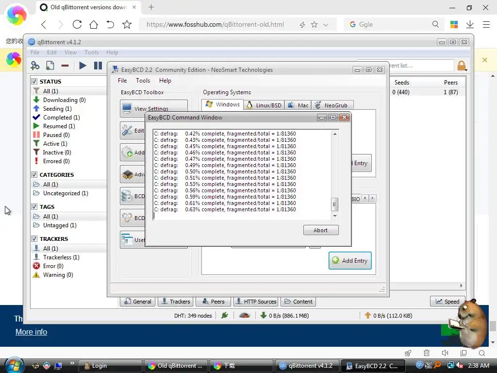Click Add Torrent File icon in qBittorrent toolbar
This screenshot has width=497, height=373.
pyautogui.click(x=50, y=66)
